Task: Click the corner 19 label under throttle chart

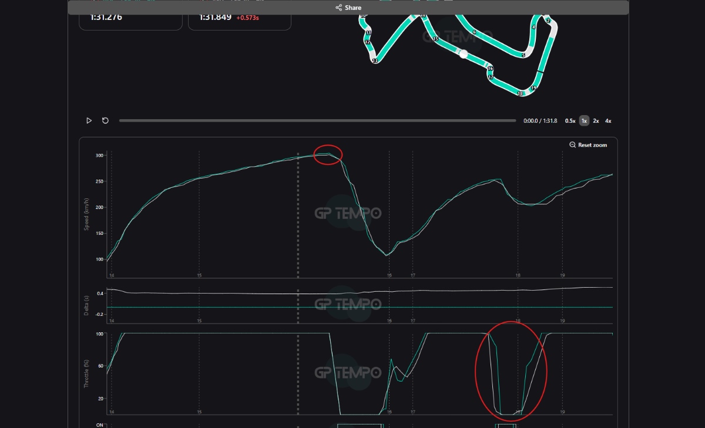Action: 562,412
